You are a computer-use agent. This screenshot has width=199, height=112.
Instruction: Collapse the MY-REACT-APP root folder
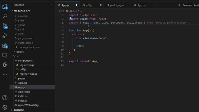(22, 11)
